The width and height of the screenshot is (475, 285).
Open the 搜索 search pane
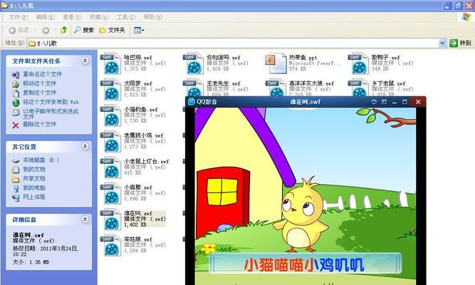tap(84, 30)
